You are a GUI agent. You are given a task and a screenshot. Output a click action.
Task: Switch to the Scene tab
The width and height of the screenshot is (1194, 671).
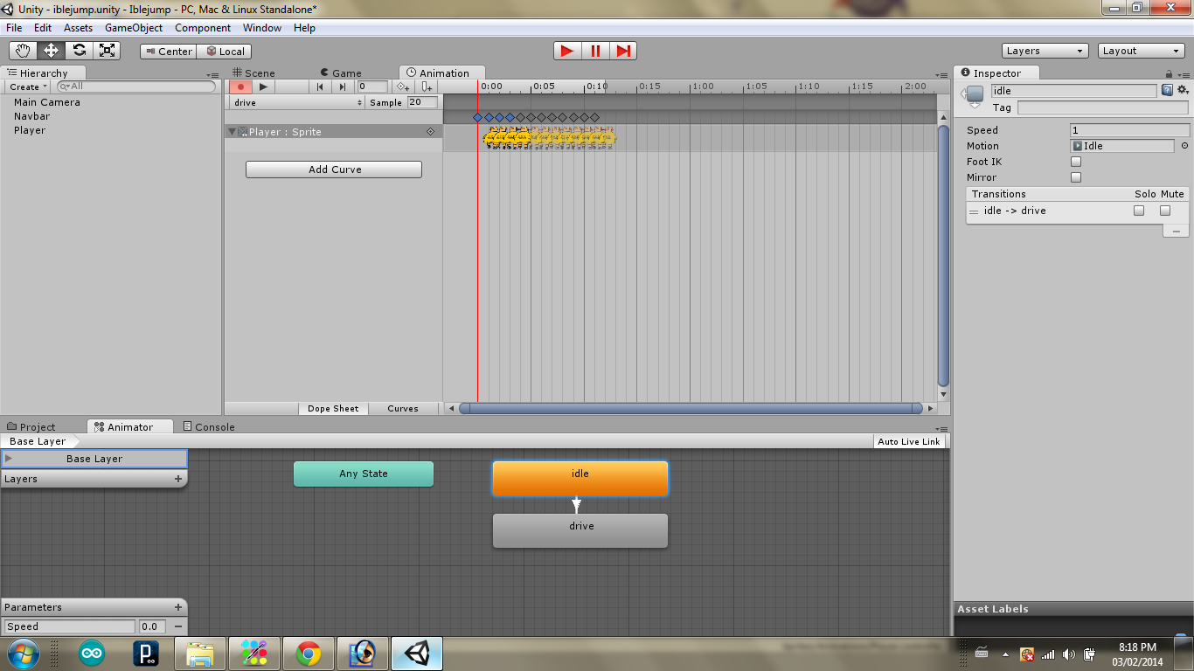[x=253, y=73]
